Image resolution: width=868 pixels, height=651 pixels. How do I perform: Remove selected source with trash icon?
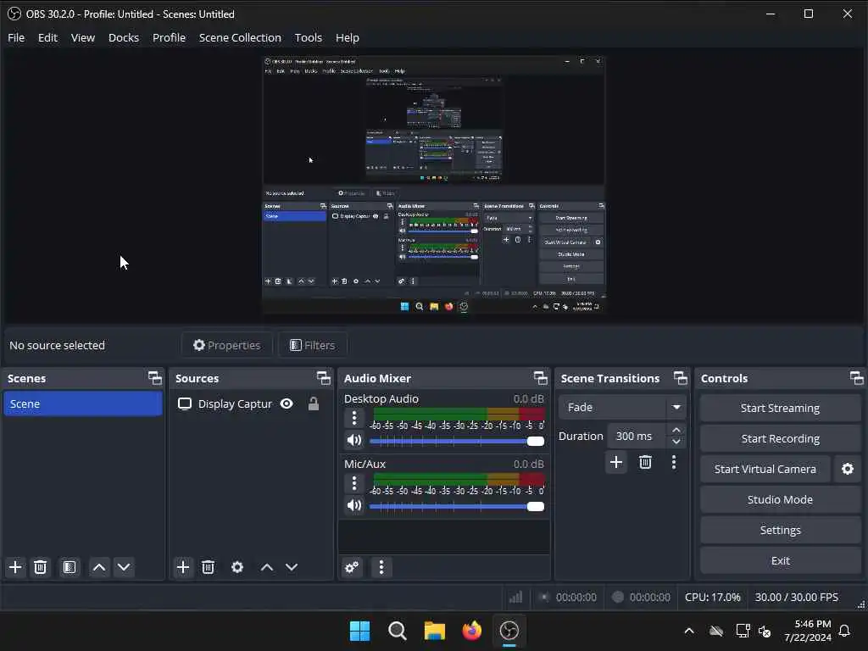tap(209, 567)
